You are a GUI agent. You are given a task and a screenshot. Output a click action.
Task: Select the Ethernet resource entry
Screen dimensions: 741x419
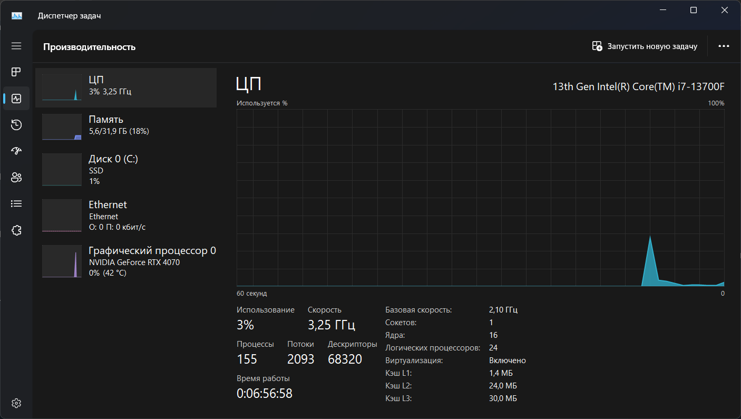click(x=126, y=216)
